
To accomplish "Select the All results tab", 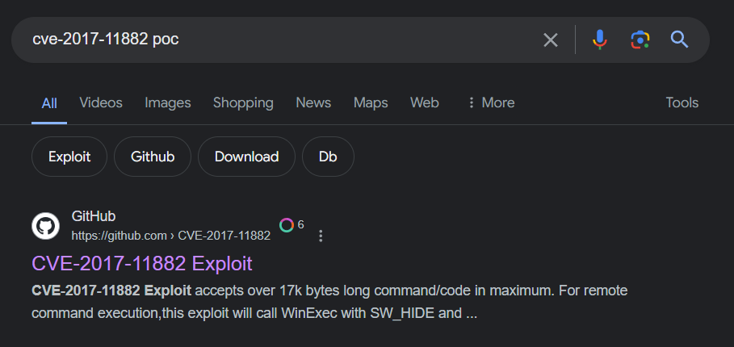I will [x=49, y=103].
